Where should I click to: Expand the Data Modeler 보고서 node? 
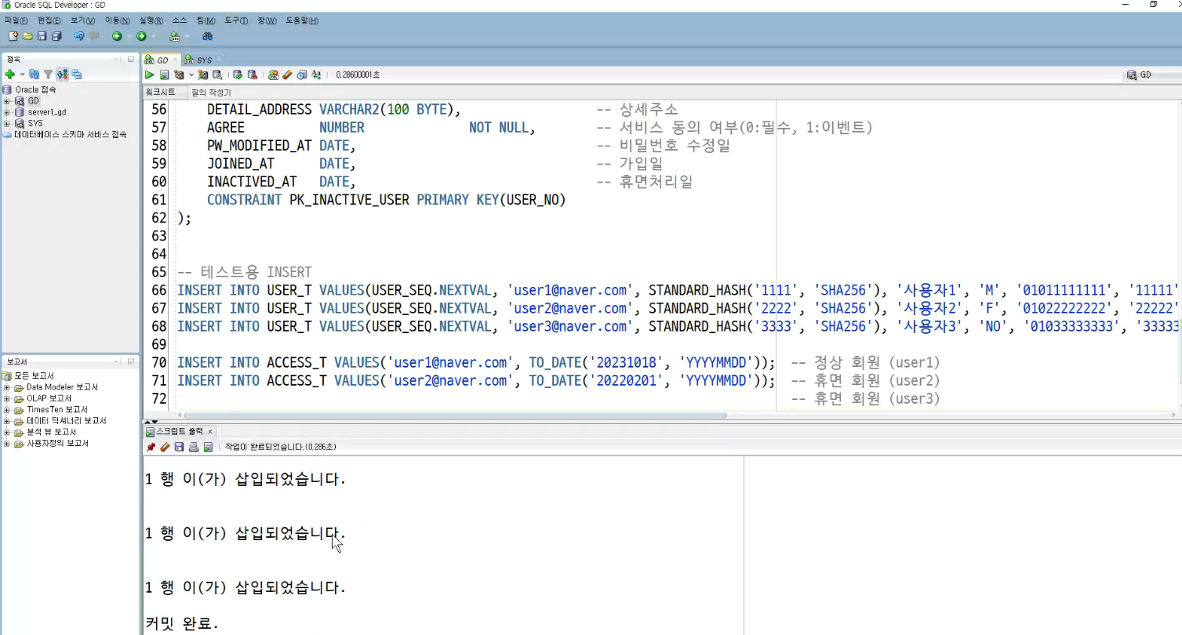coord(6,387)
